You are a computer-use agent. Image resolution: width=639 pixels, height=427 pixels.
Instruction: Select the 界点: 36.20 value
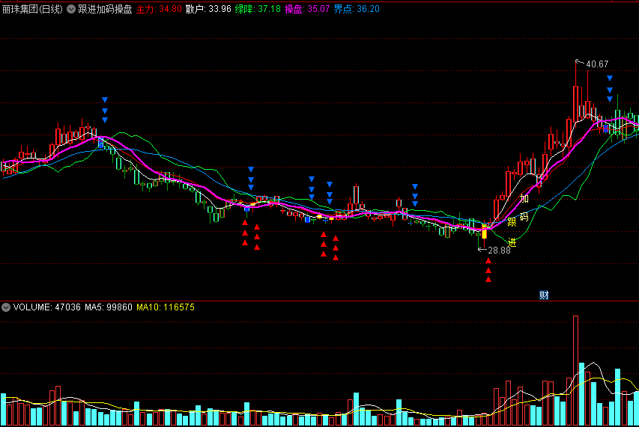click(357, 9)
